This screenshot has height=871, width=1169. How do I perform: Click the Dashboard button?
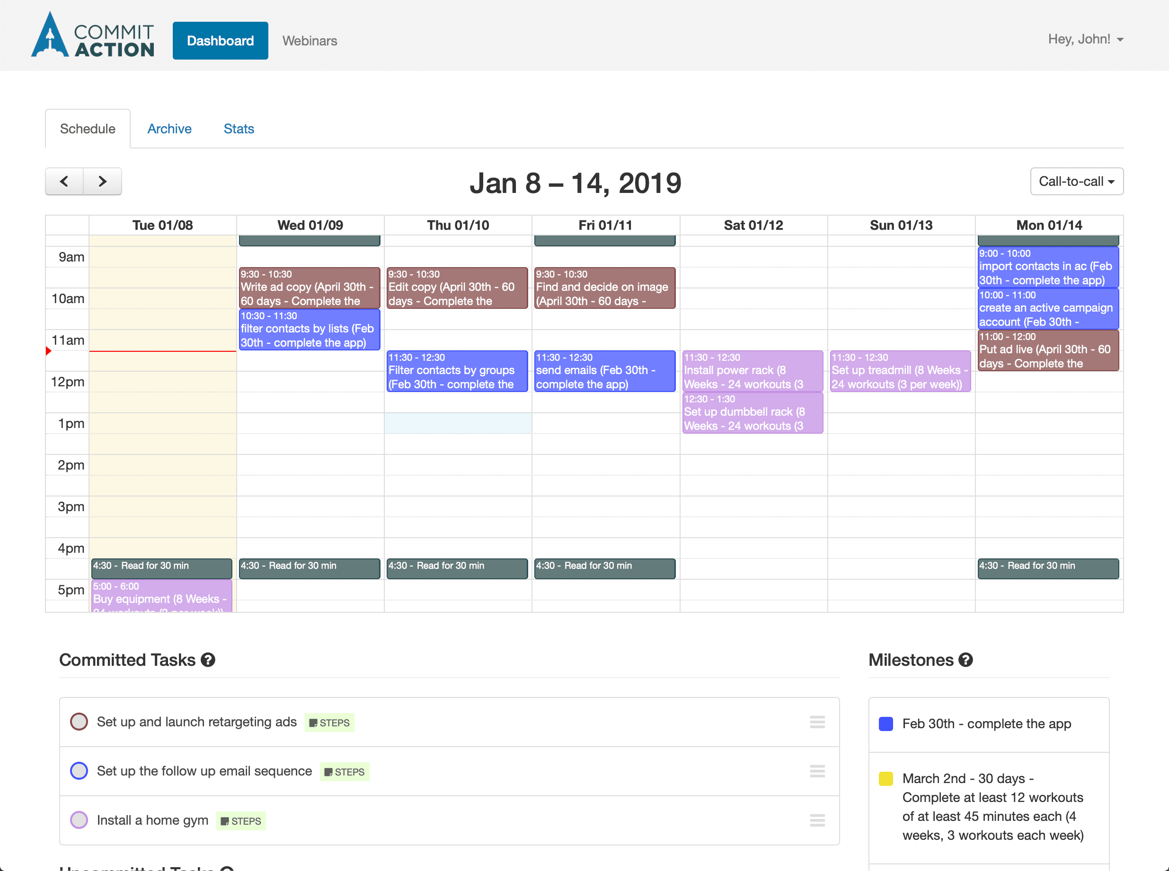point(220,40)
